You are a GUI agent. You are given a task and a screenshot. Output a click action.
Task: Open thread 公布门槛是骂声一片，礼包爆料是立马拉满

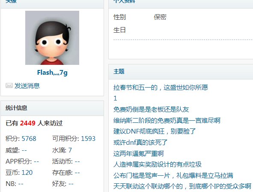click(x=173, y=176)
